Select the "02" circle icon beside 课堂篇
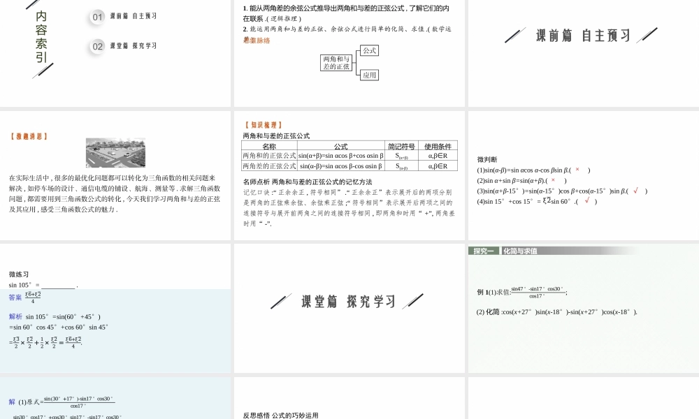This screenshot has height=419, width=699. click(x=96, y=46)
